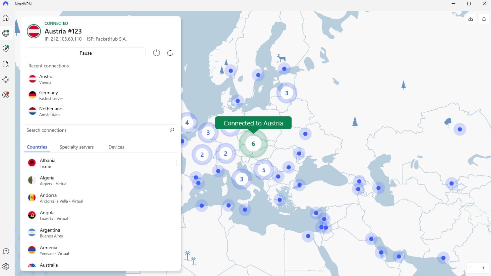491x276 pixels.
Task: Click the reconnect refresh icon
Action: click(x=170, y=53)
